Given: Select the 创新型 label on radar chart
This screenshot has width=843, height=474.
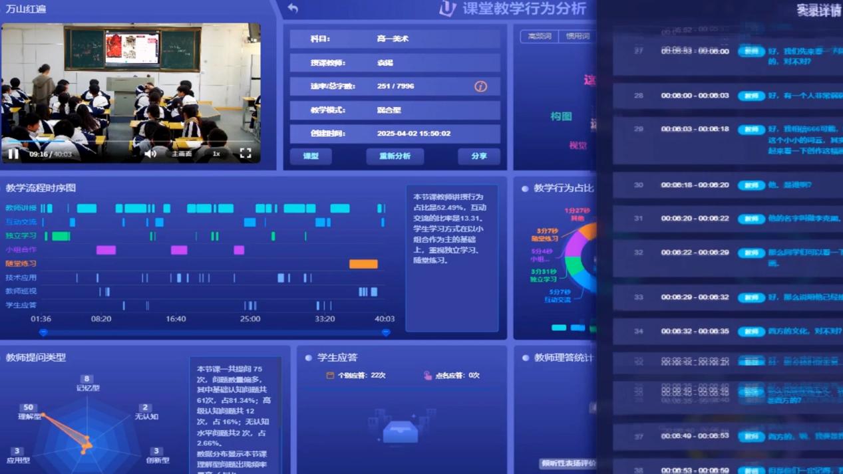Looking at the screenshot, I should point(158,460).
